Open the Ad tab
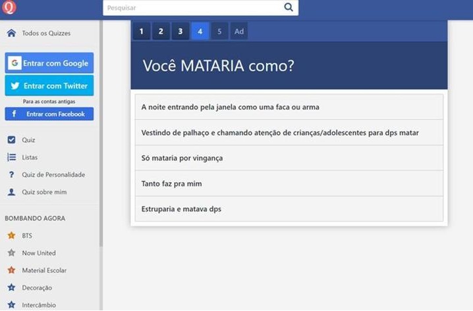 [x=239, y=32]
